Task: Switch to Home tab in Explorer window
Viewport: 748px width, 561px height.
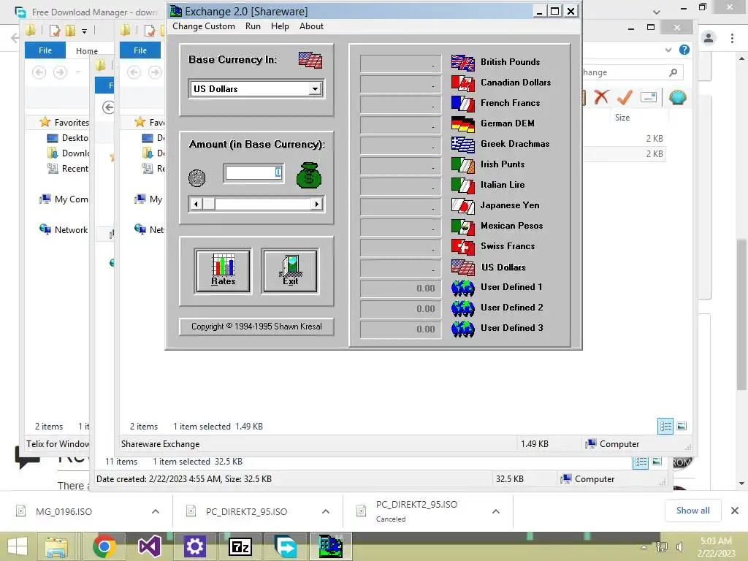Action: [87, 51]
